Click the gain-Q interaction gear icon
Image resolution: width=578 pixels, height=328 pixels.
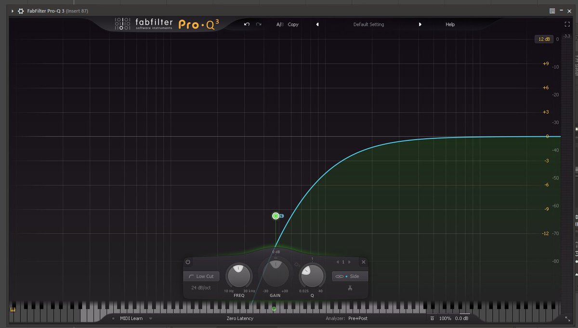tap(297, 265)
